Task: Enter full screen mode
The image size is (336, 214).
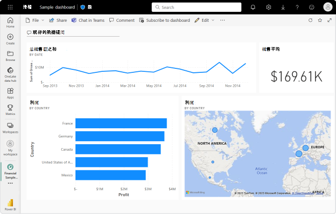Action: pyautogui.click(x=330, y=20)
